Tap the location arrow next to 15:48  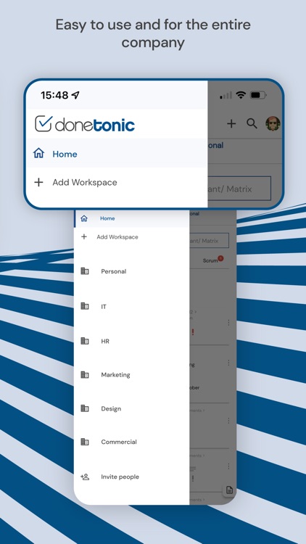pos(75,95)
